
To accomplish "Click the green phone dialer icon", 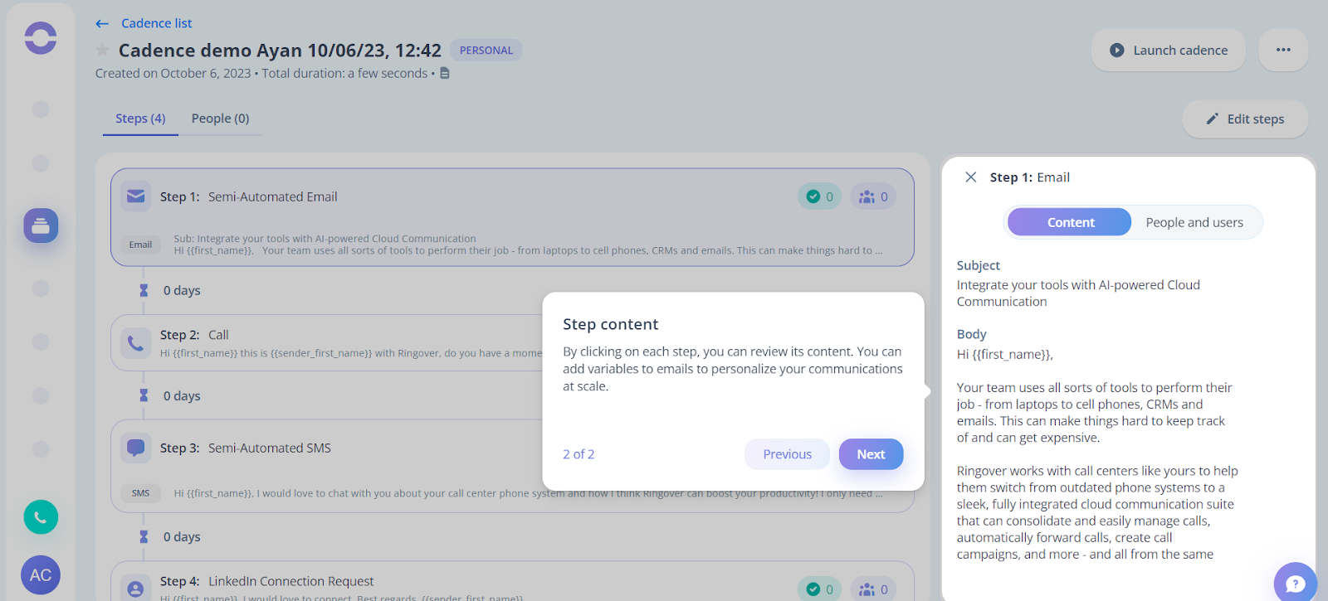I will [x=41, y=517].
